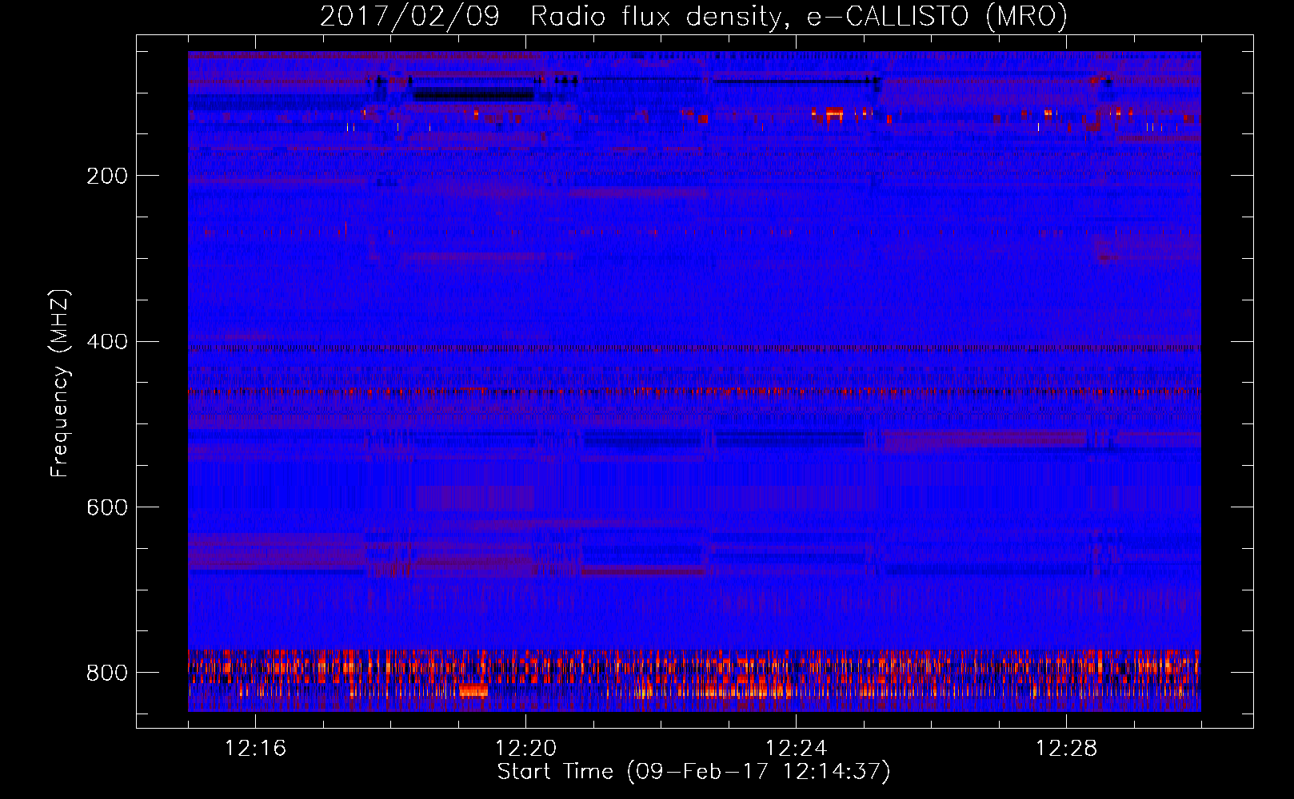The height and width of the screenshot is (799, 1294).
Task: Click the 12:24 time tick label
Action: click(x=796, y=748)
